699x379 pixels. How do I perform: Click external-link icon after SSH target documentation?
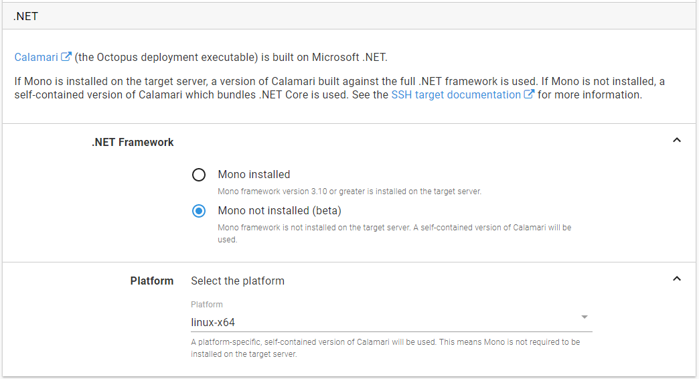[x=529, y=94]
